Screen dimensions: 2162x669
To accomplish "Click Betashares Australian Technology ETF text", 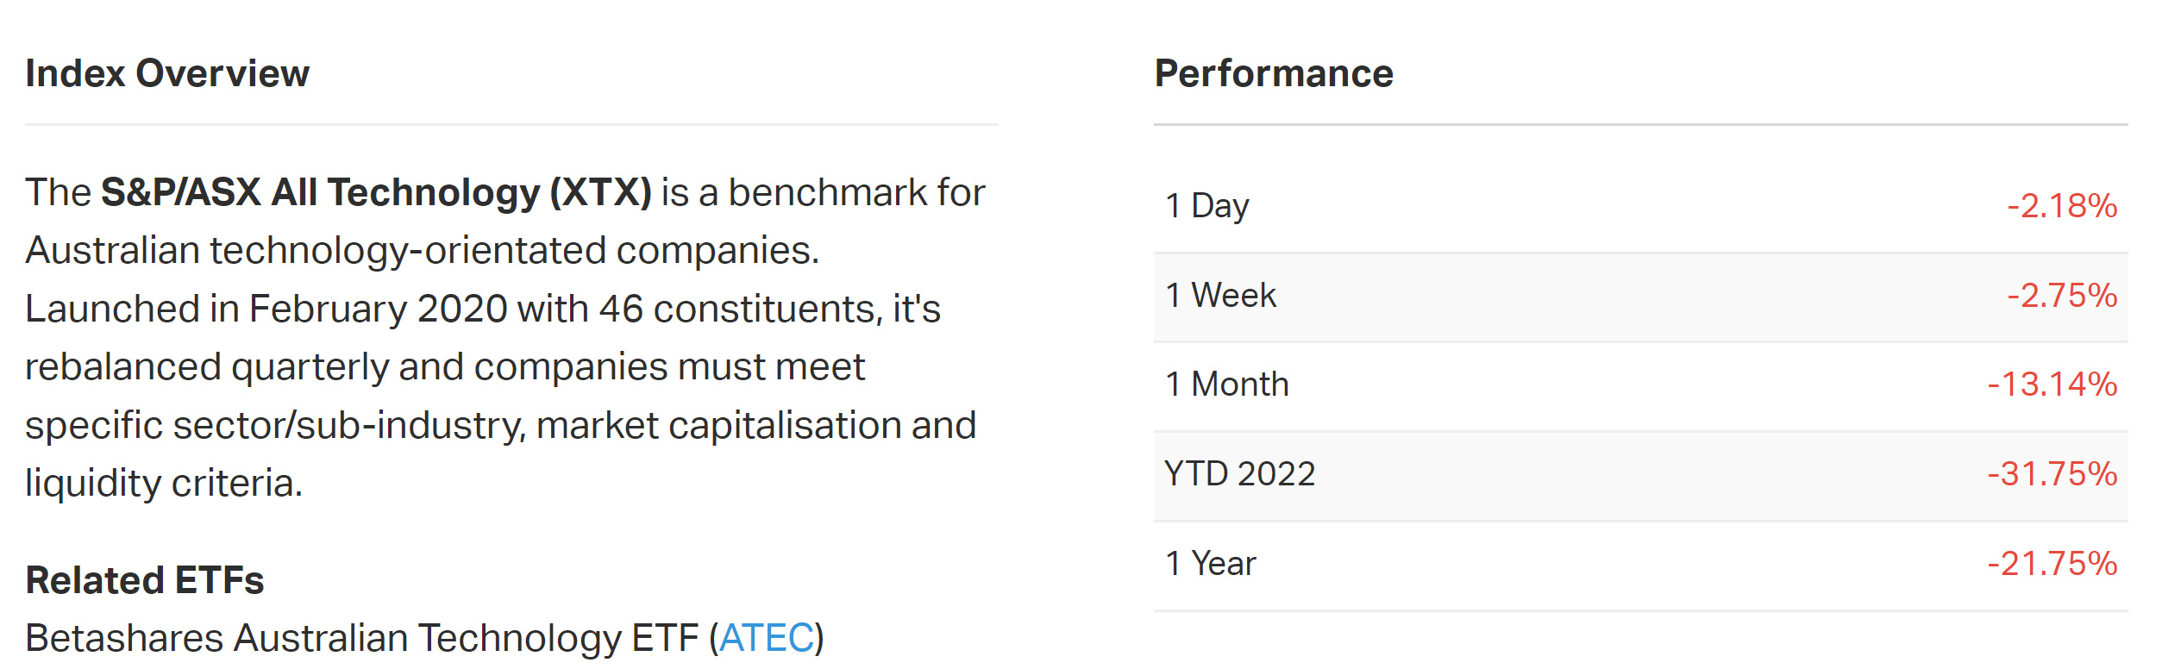I will pyautogui.click(x=361, y=638).
